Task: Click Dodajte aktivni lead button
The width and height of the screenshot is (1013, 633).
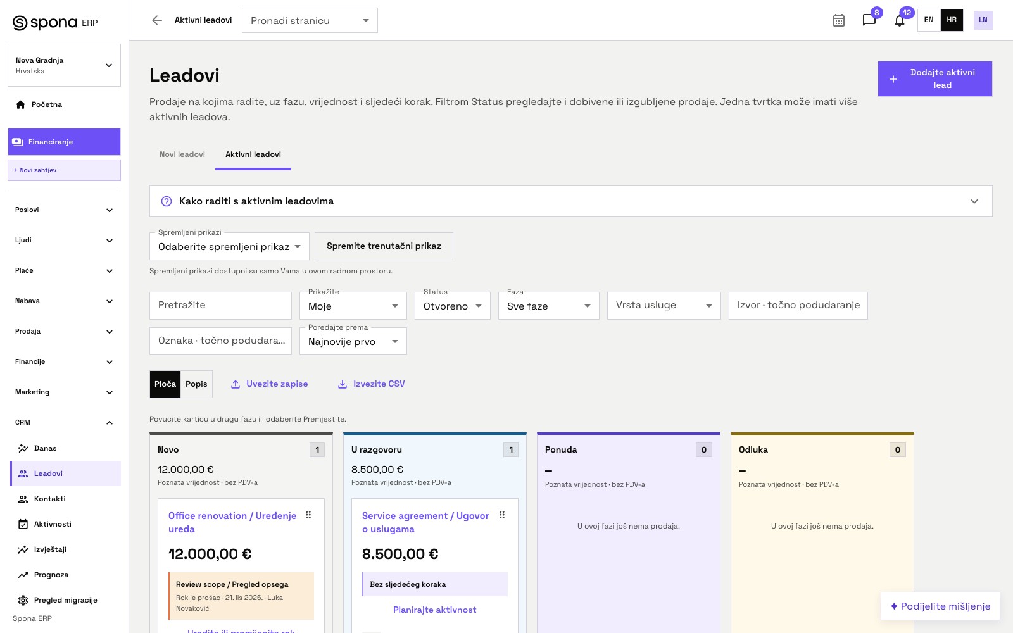Action: [x=934, y=79]
